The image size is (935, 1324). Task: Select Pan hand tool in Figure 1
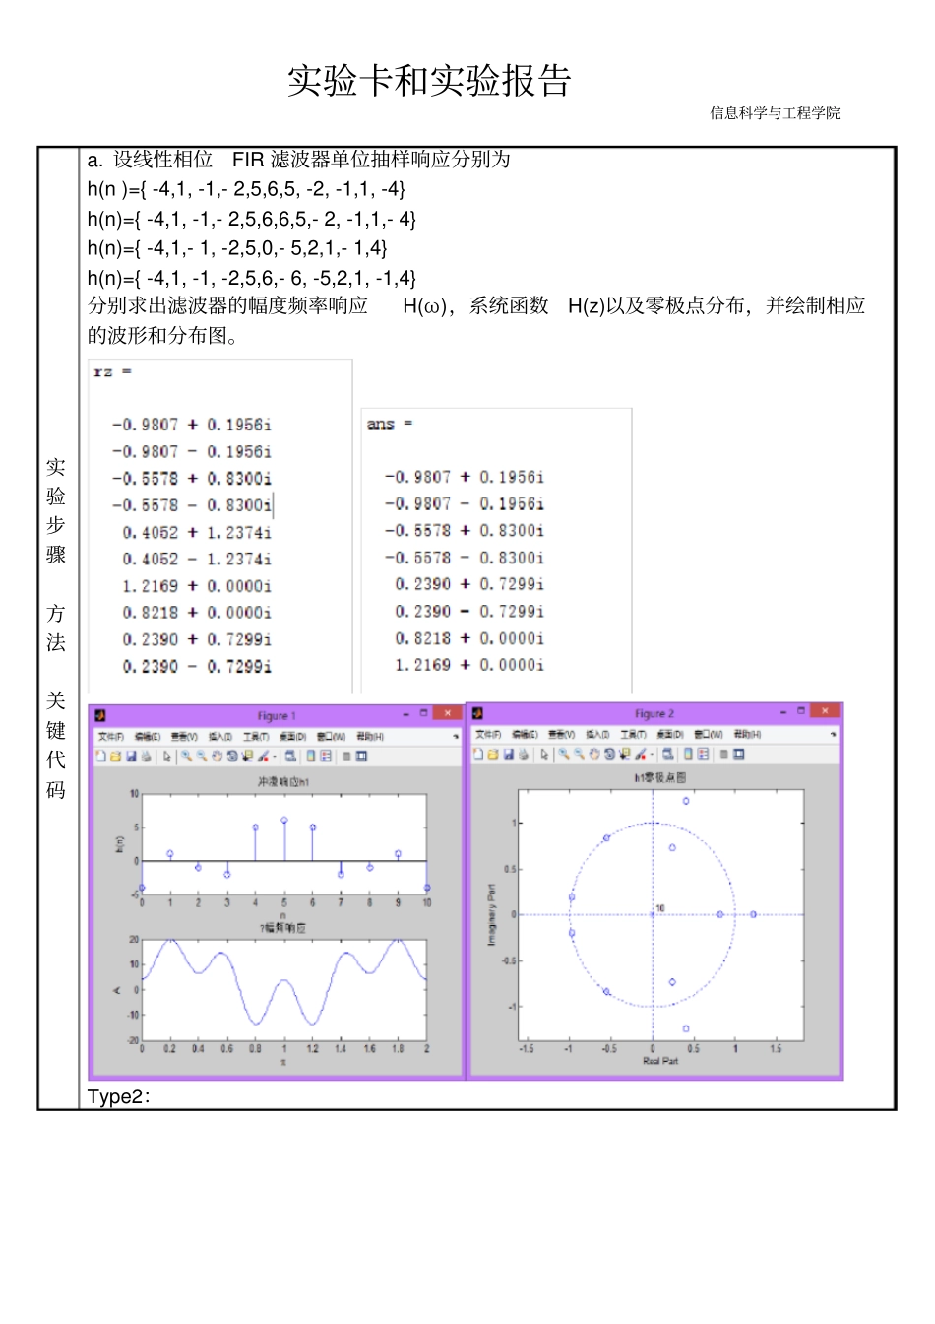coord(217,757)
